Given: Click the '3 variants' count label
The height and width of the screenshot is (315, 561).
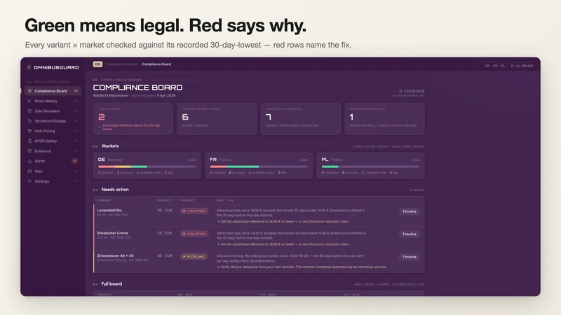Looking at the screenshot, I should click(x=417, y=190).
